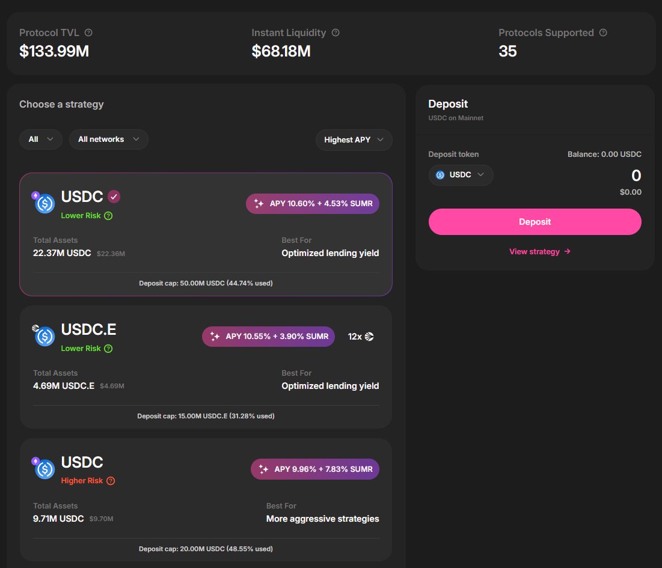This screenshot has height=568, width=662.
Task: Click the Protocol TVL info icon
Action: point(88,32)
